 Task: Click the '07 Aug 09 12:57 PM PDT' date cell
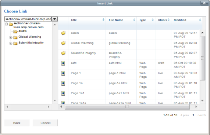click(185, 35)
